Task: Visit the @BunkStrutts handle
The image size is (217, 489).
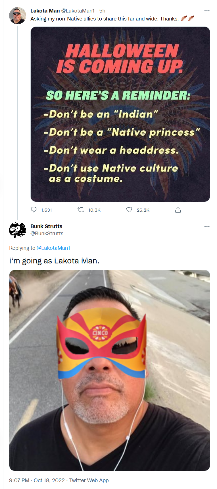Action: point(47,234)
